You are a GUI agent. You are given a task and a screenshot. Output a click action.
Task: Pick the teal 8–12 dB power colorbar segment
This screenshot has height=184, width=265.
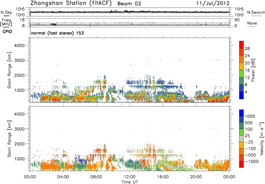pos(241,81)
